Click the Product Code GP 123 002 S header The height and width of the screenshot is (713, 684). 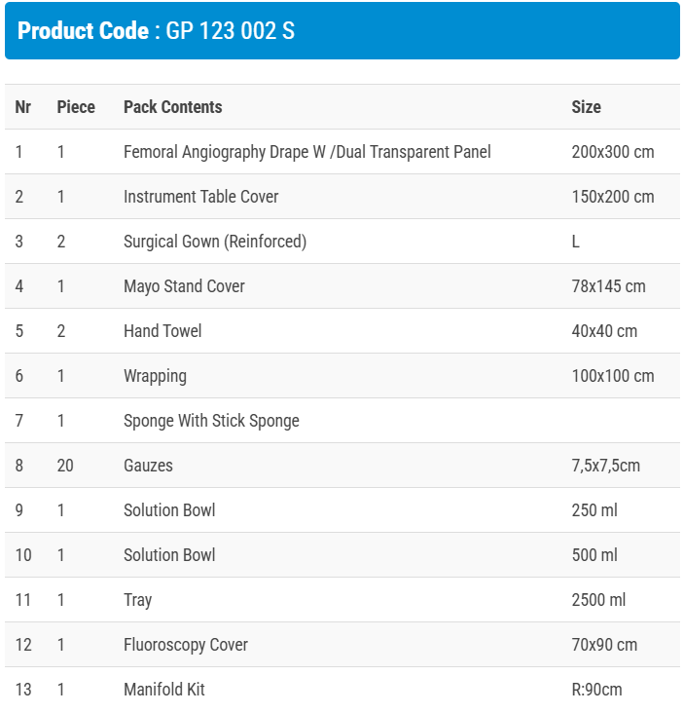point(156,31)
